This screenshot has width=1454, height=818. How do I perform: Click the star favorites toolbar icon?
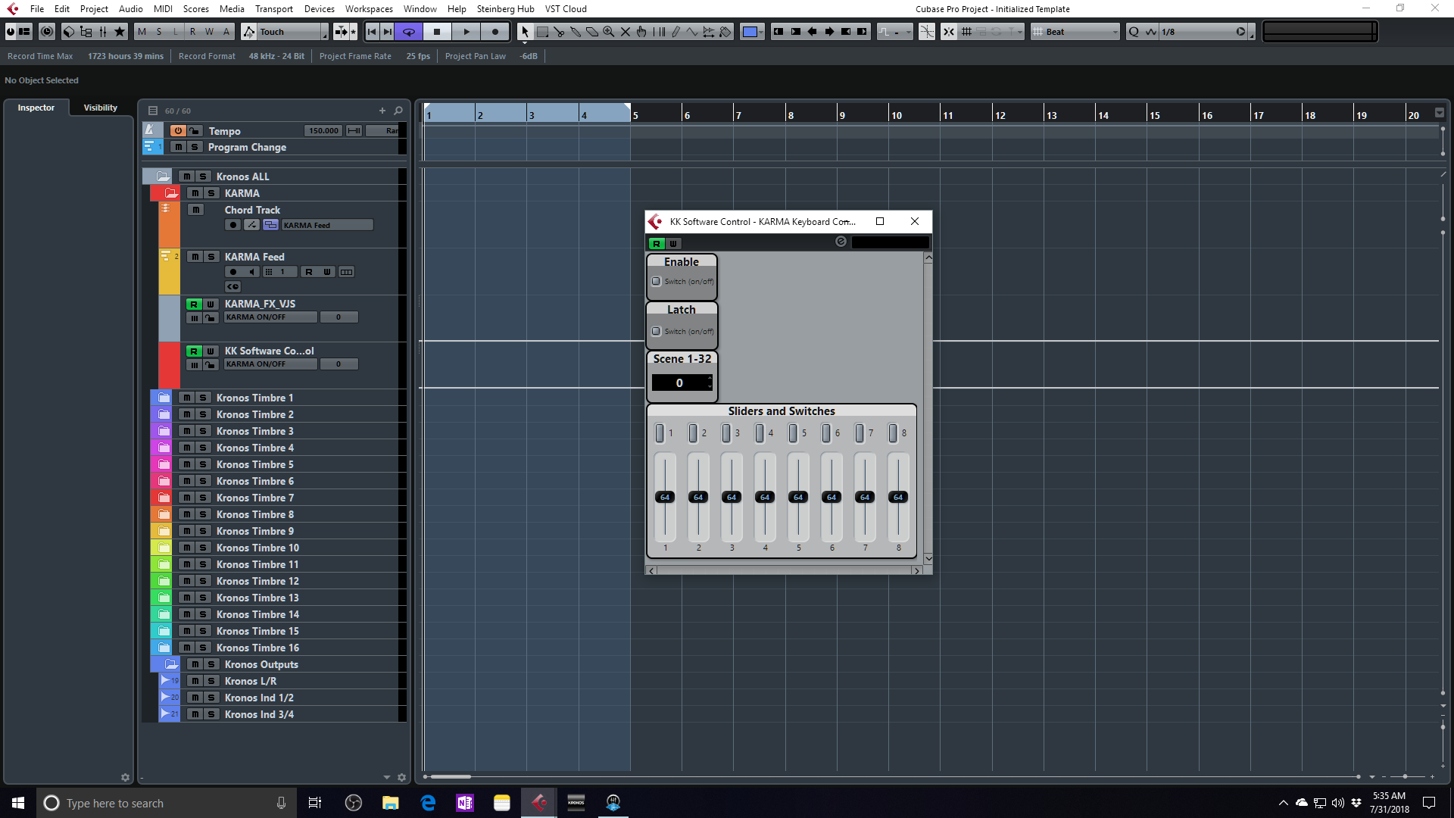(119, 32)
